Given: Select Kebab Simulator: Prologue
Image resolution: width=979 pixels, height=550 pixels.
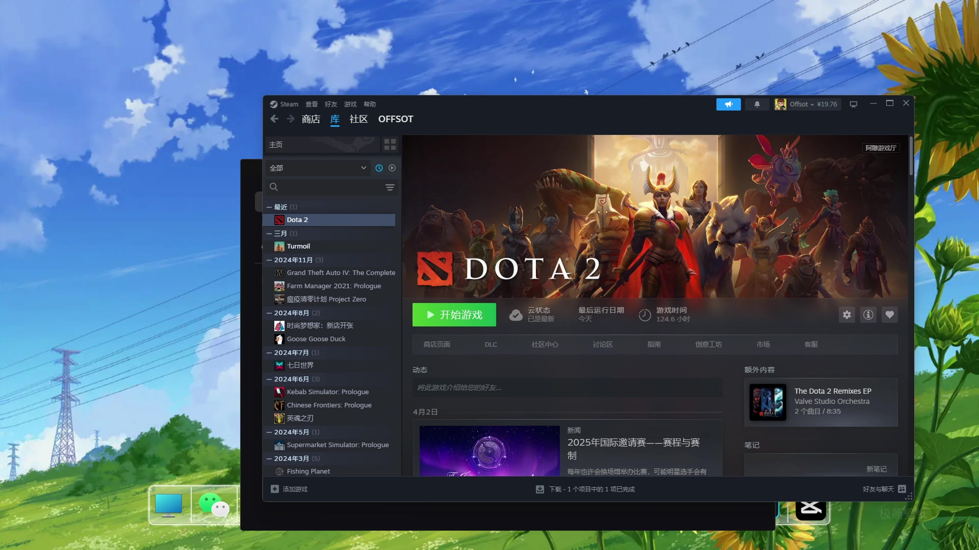Looking at the screenshot, I should point(329,392).
